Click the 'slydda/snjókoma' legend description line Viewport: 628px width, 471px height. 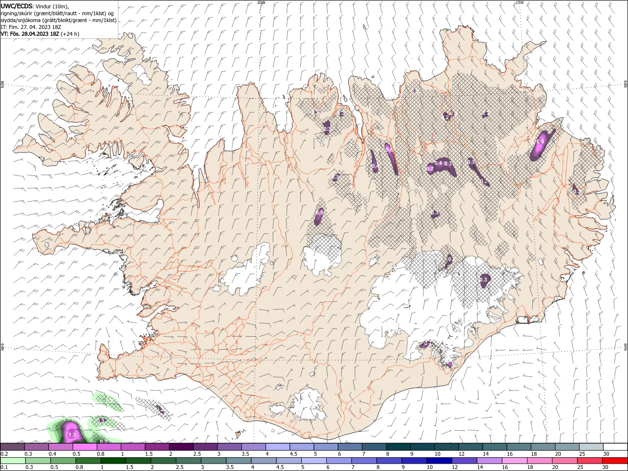[58, 20]
